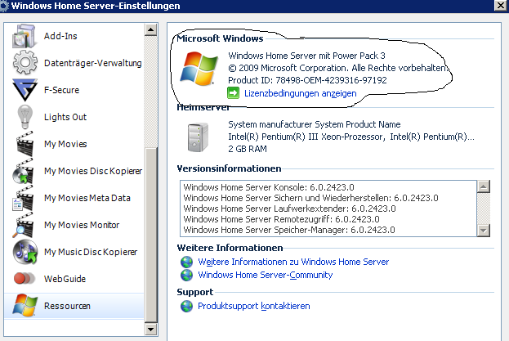Open the My Movies clapperboard icon

coord(25,144)
